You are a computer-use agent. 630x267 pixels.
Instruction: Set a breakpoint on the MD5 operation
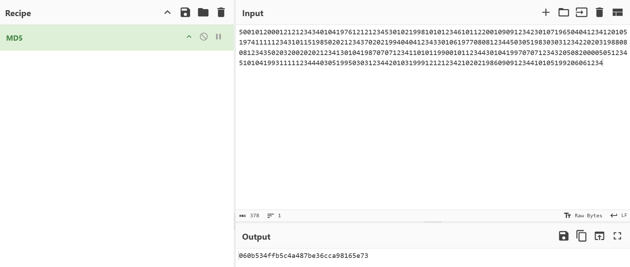[x=219, y=37]
